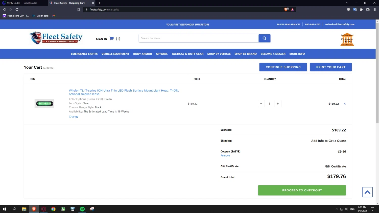Click the browser address bar URL
This screenshot has width=379, height=213.
tap(104, 10)
